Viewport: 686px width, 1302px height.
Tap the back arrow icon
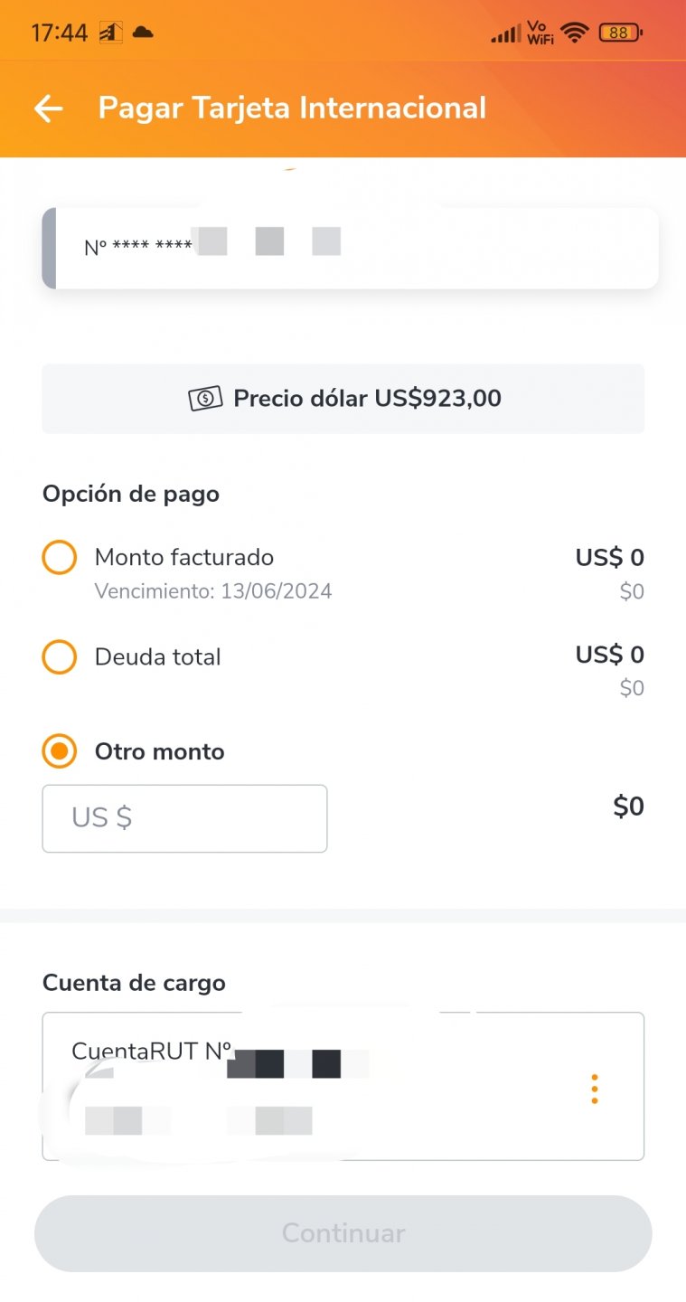click(49, 108)
